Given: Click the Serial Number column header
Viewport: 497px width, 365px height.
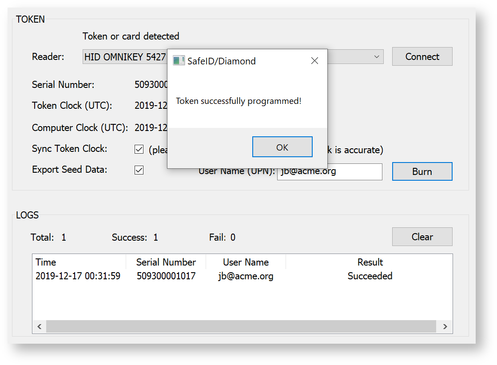Looking at the screenshot, I should tap(166, 262).
